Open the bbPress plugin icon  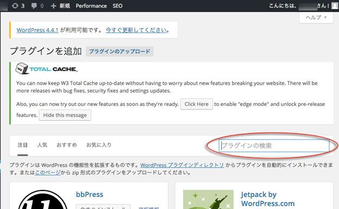click(x=42, y=199)
